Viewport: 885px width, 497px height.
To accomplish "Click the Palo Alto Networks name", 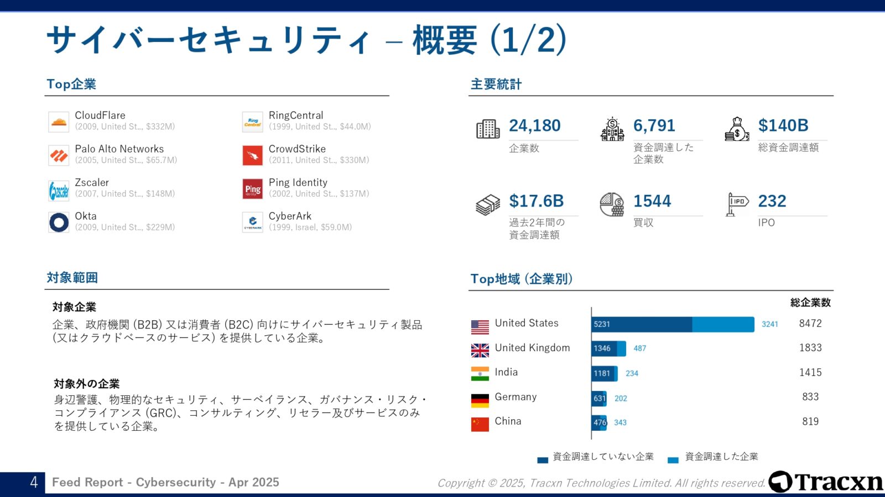I will (x=119, y=149).
